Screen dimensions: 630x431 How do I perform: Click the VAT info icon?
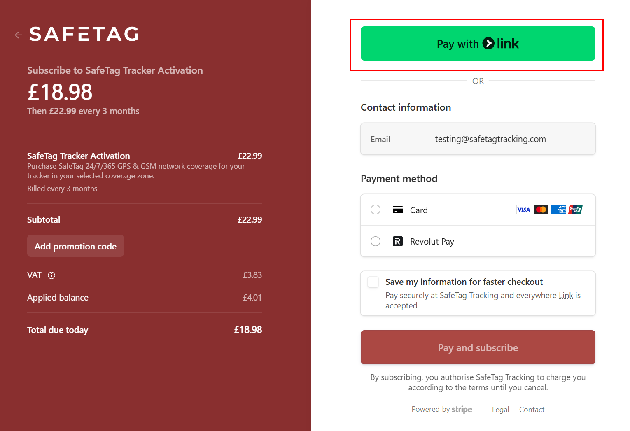click(51, 275)
